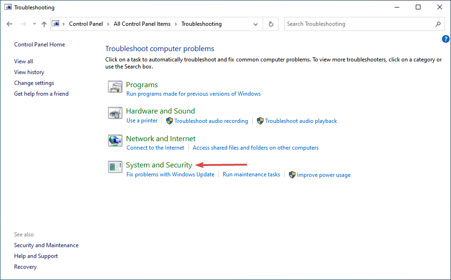Expand the address bar history dropdown
The height and width of the screenshot is (280, 451).
[256, 24]
